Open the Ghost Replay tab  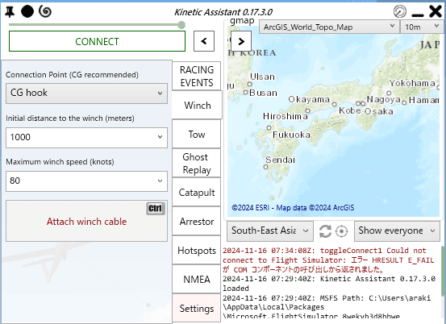click(197, 163)
